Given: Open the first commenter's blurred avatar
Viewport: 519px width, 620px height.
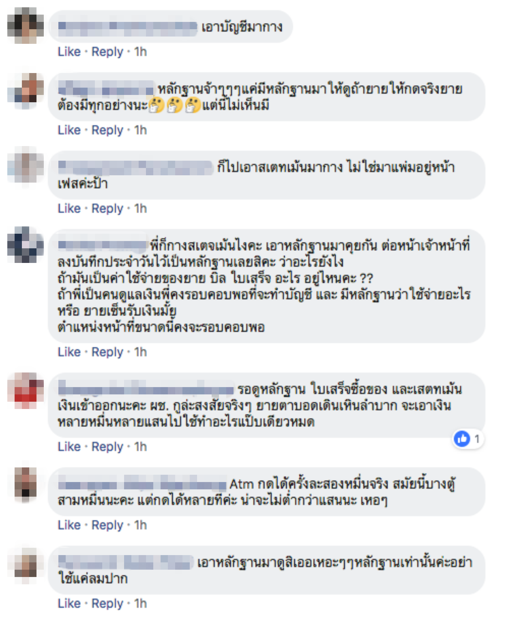Looking at the screenshot, I should pos(26,26).
